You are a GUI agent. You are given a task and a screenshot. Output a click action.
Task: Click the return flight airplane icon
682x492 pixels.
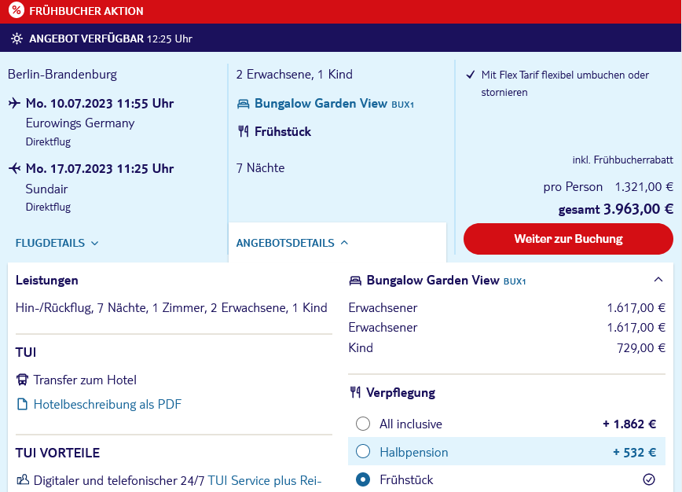14,168
